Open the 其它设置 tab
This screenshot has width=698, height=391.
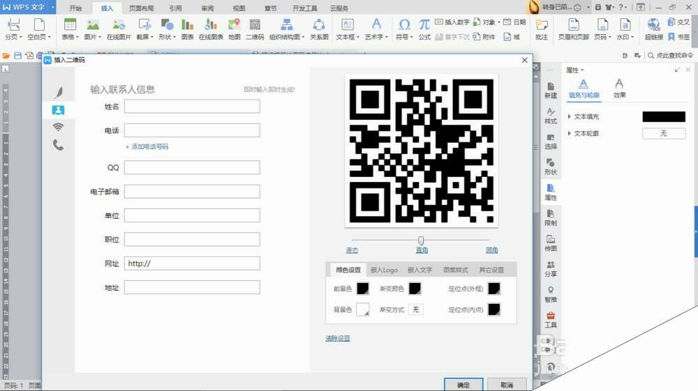click(x=491, y=270)
